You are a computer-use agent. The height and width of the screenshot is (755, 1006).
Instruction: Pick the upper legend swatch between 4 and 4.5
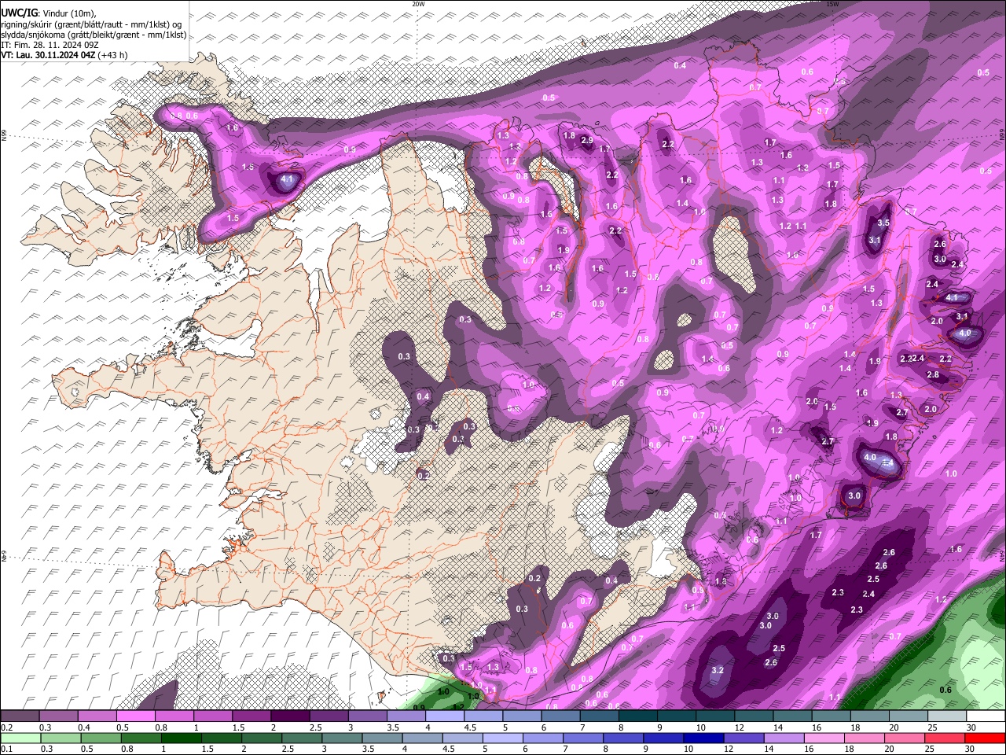445,716
